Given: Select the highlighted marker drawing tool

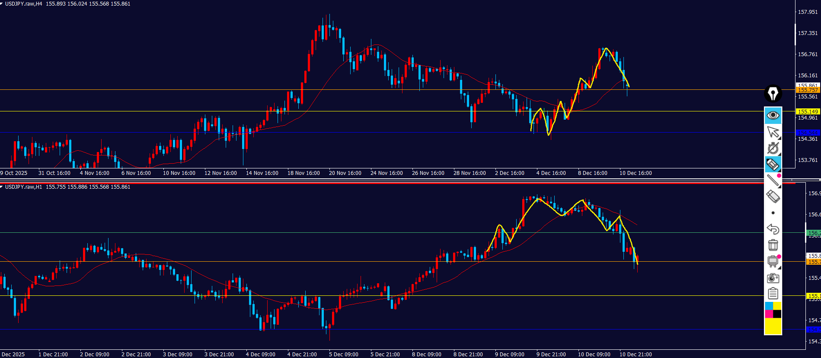Looking at the screenshot, I should tap(773, 165).
